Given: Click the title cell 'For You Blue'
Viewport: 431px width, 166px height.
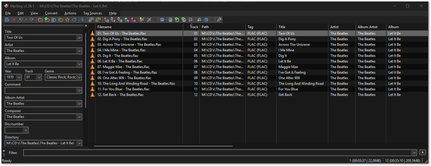Looking at the screenshot, I should (x=288, y=89).
